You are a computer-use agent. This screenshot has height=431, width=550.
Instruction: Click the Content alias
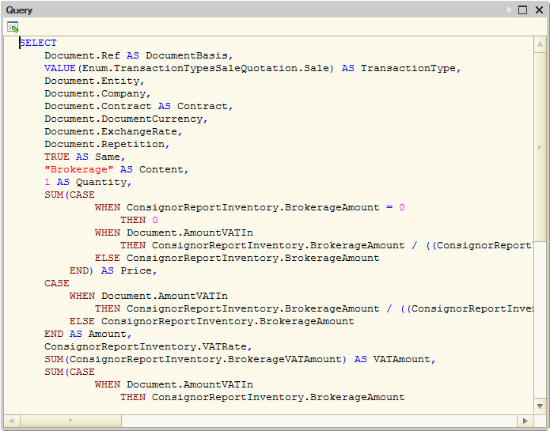click(161, 169)
